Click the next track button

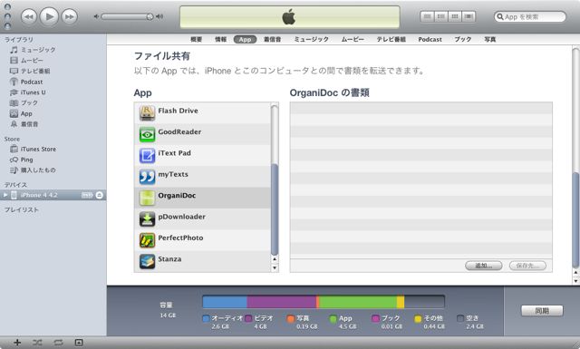click(70, 16)
